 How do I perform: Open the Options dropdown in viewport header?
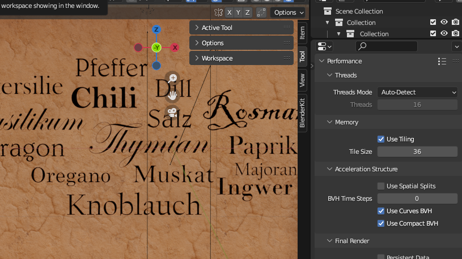coord(288,12)
